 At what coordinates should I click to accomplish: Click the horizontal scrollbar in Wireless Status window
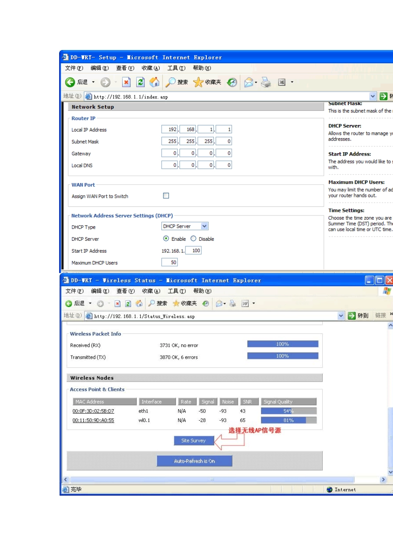(x=212, y=479)
